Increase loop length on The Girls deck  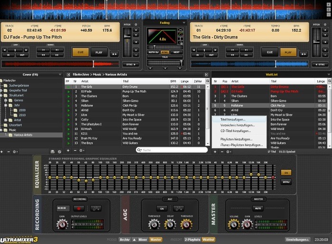pyautogui.click(x=215, y=50)
